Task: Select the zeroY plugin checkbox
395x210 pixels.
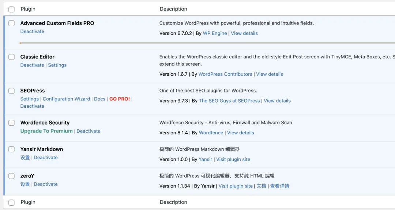Action: click(12, 176)
